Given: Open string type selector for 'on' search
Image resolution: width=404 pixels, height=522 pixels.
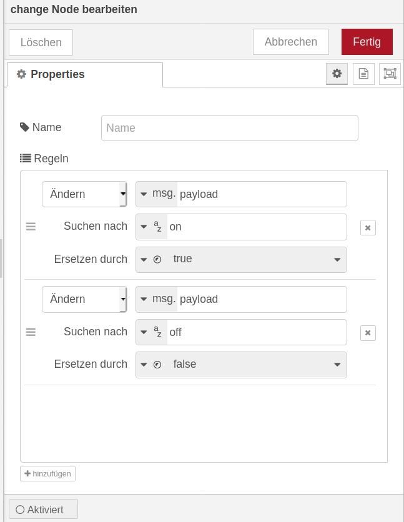Looking at the screenshot, I should click(151, 227).
